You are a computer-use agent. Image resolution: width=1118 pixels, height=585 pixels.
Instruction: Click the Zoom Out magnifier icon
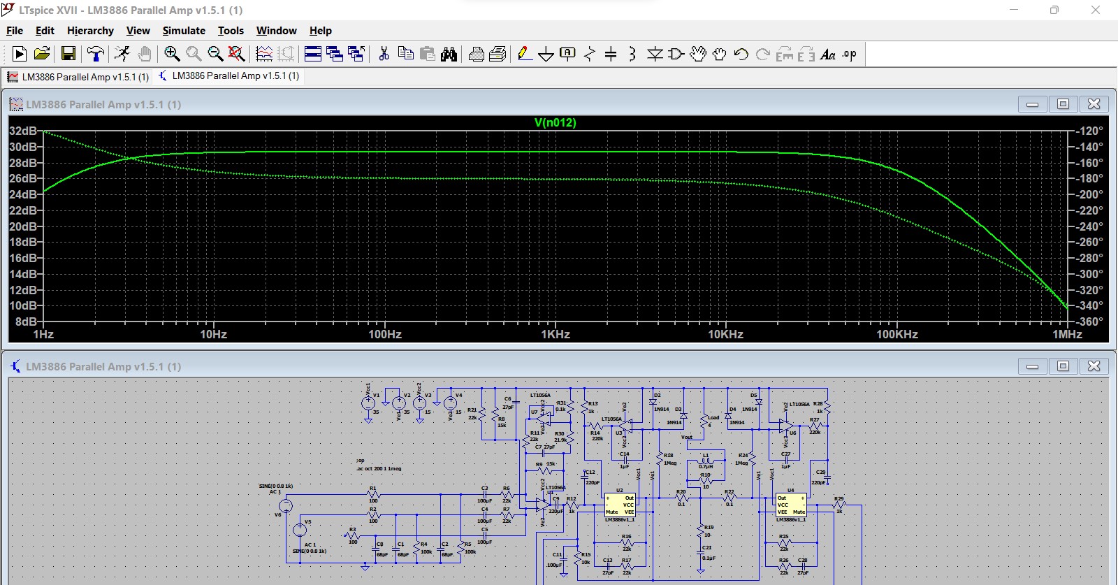click(215, 54)
